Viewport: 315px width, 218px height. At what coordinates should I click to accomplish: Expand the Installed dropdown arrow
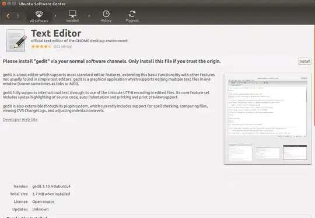tap(89, 16)
